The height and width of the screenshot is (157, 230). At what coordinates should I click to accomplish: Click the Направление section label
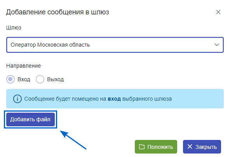click(23, 66)
